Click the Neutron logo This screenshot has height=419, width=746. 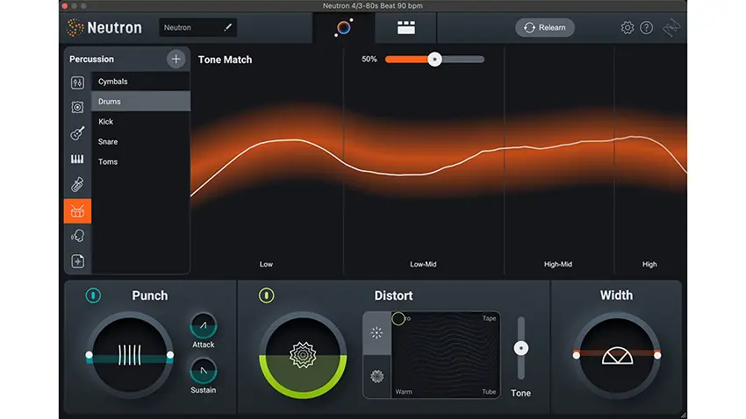(104, 27)
